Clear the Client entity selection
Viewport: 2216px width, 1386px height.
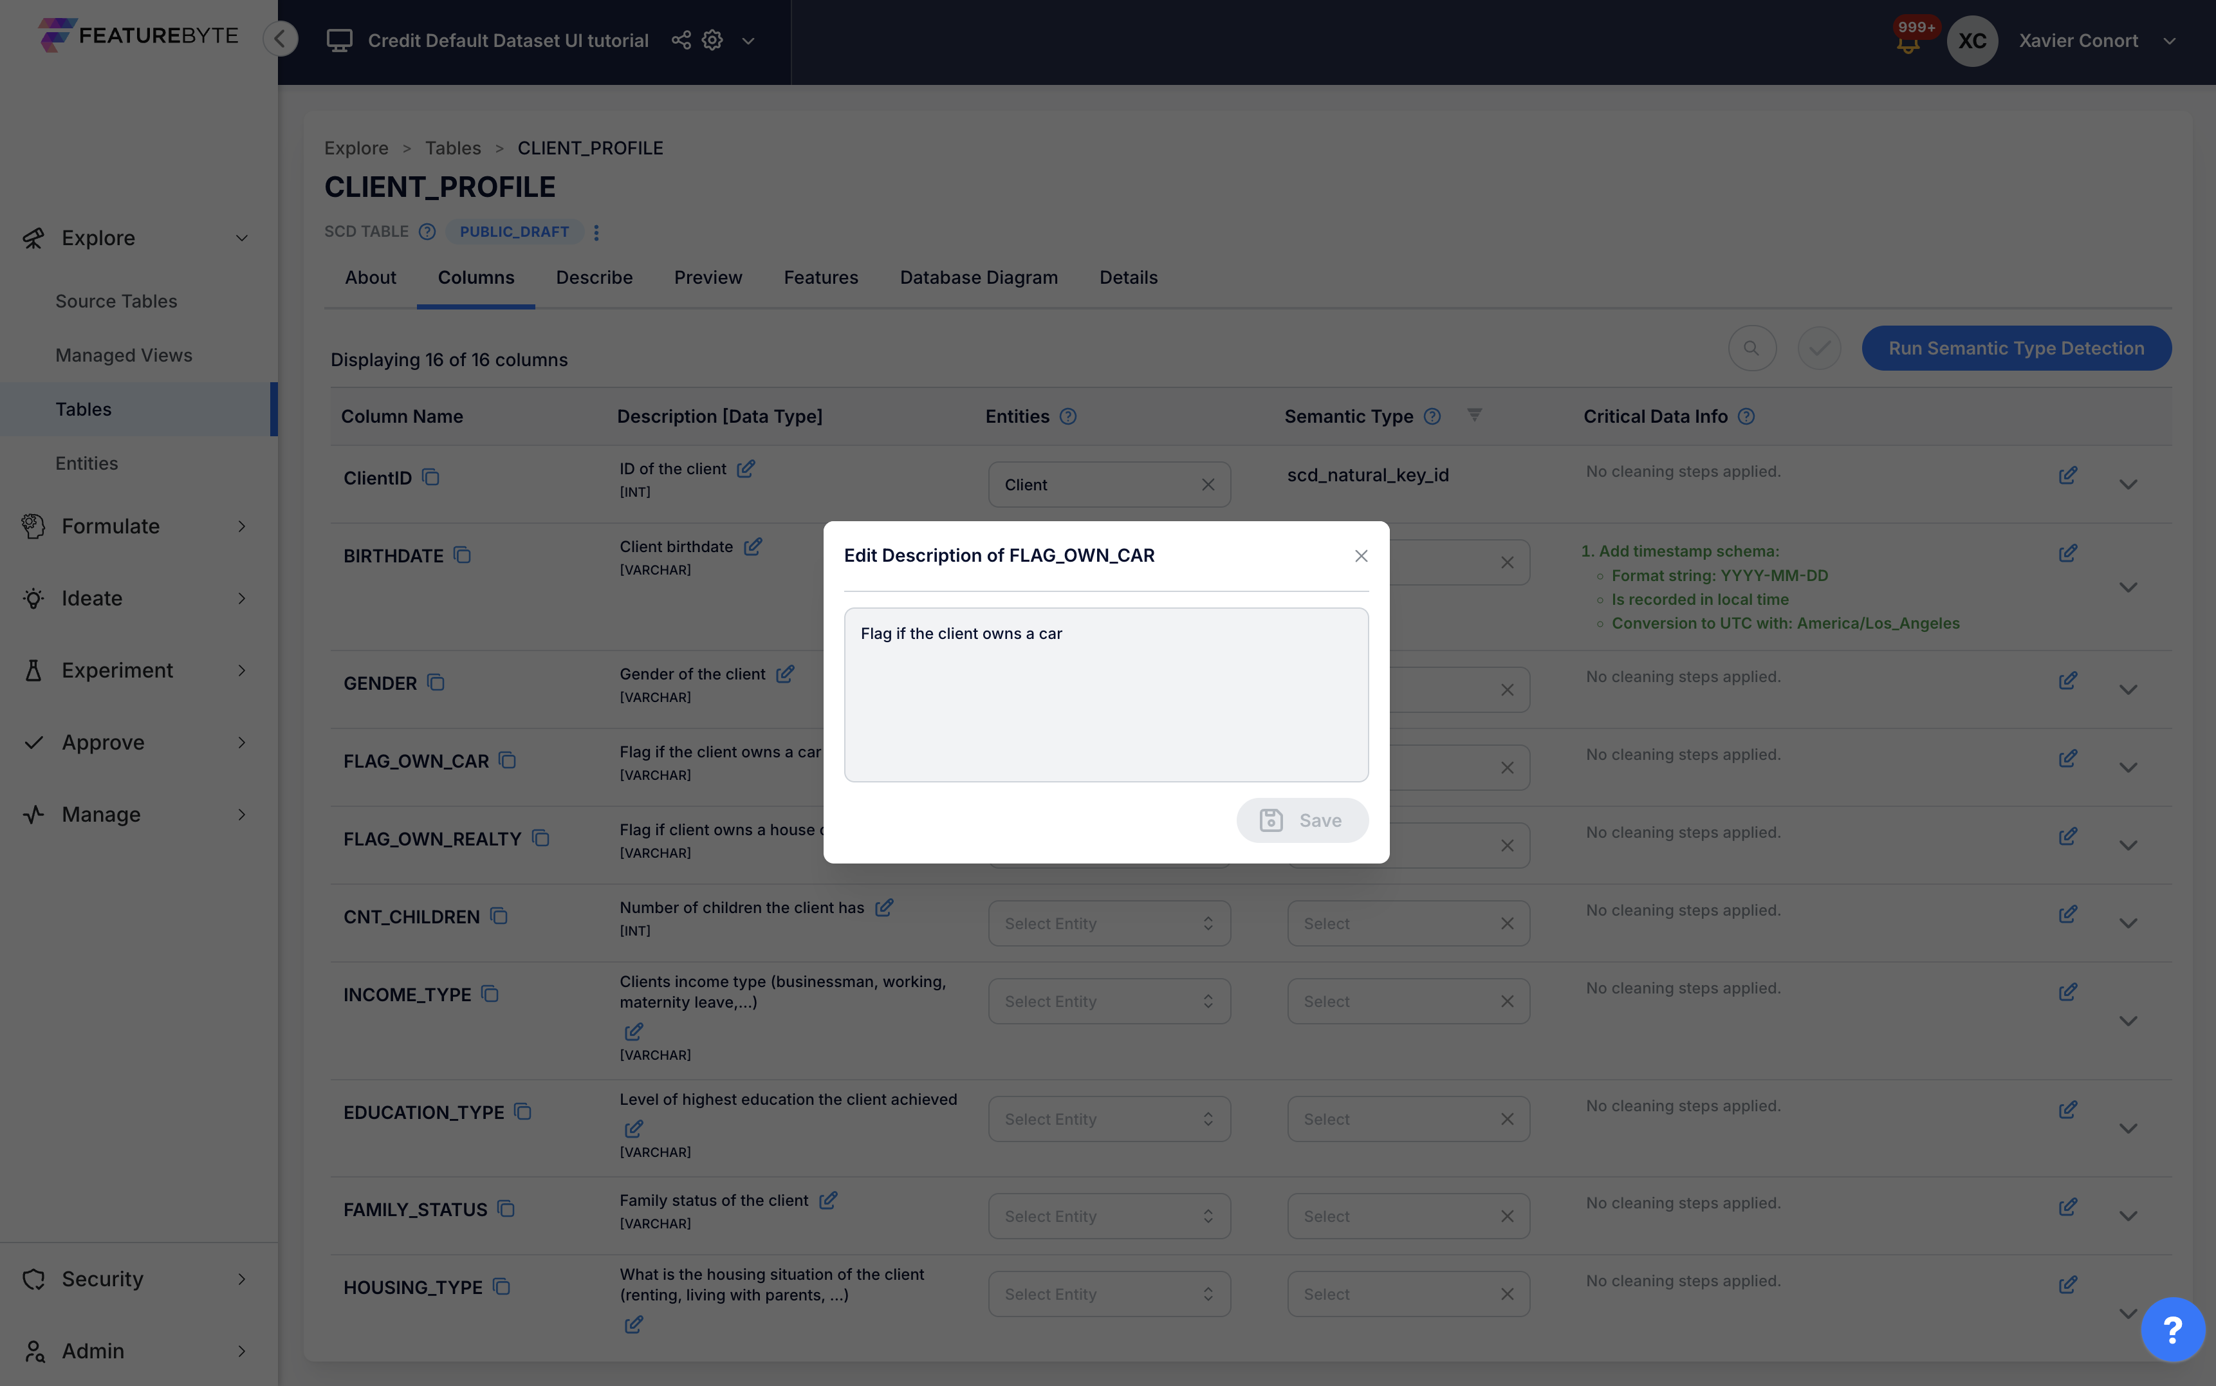coord(1208,485)
